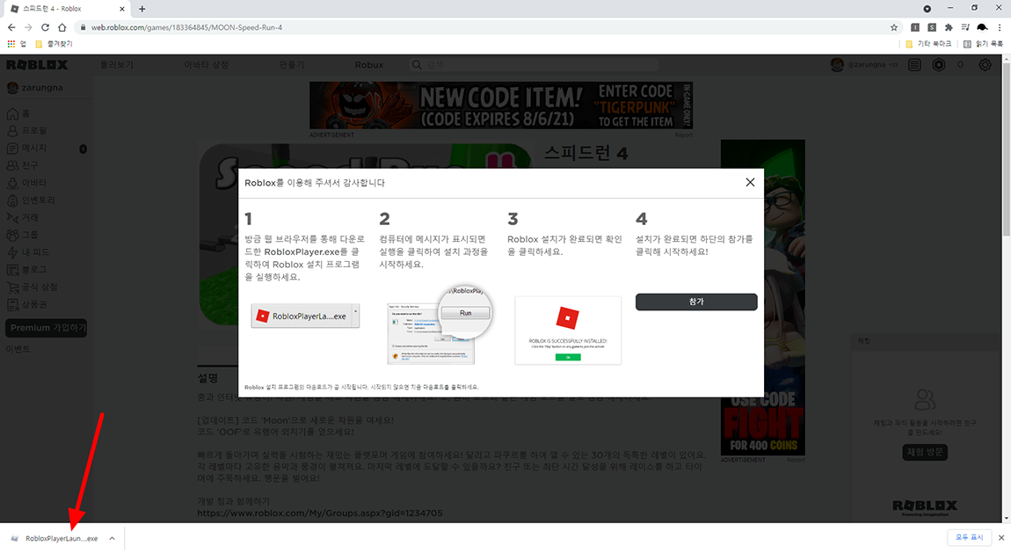
Task: Expand the download item options chevron
Action: (112, 538)
